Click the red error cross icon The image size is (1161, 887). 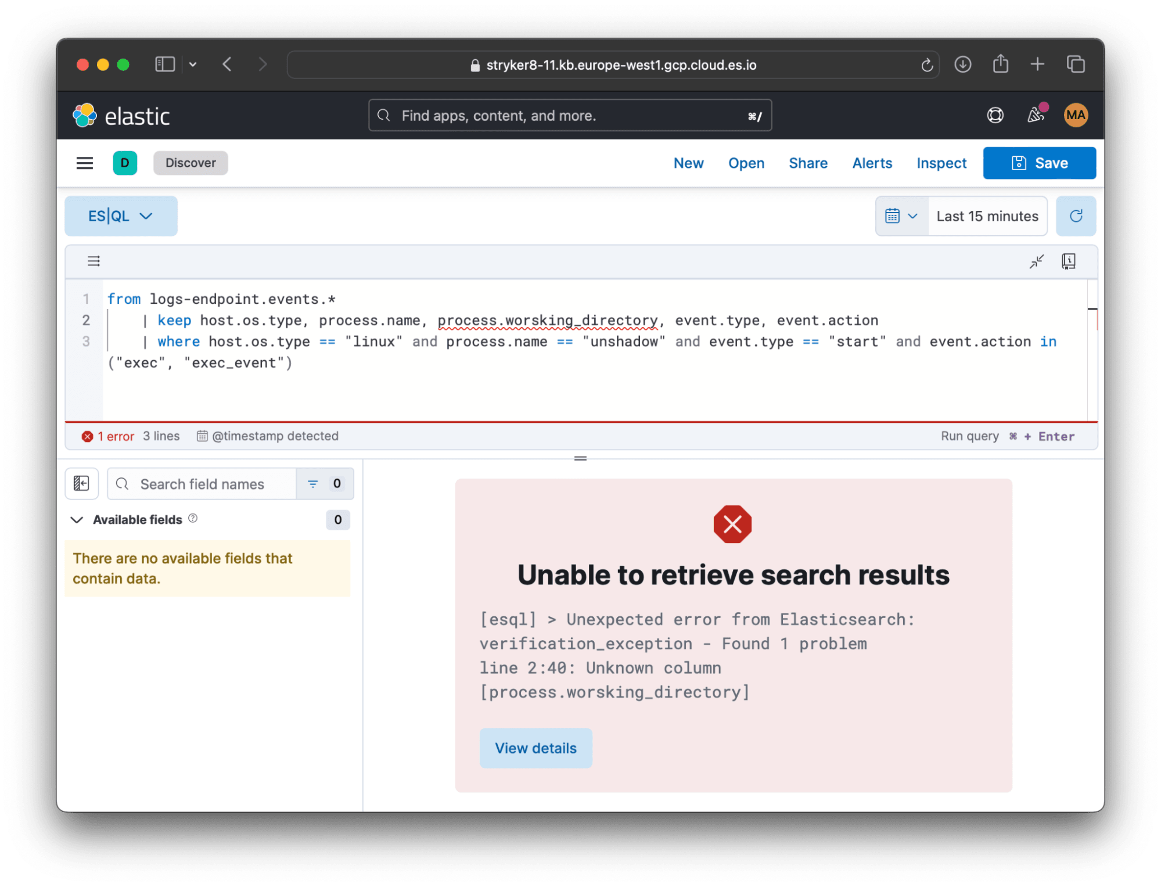pyautogui.click(x=732, y=525)
